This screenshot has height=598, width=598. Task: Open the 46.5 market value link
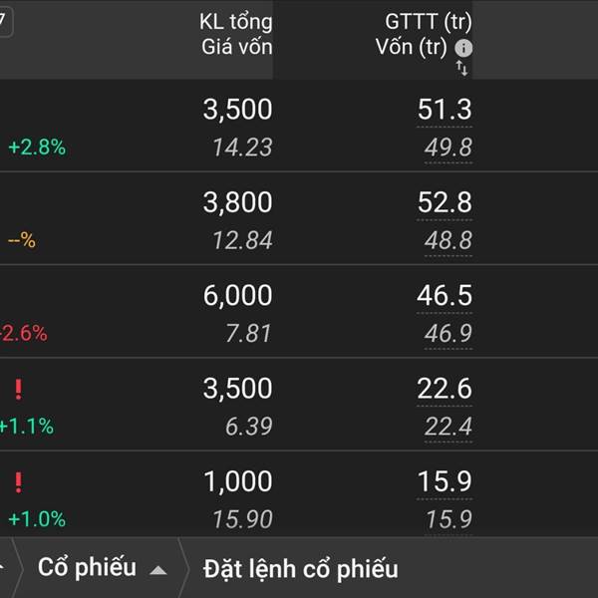(445, 295)
